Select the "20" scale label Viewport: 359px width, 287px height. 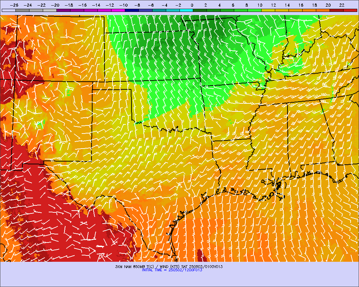pos(328,5)
